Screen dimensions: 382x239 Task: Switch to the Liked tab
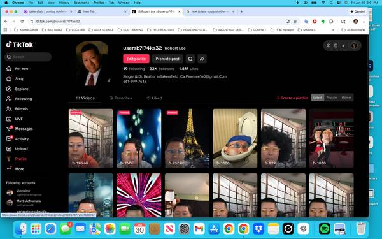(x=155, y=98)
